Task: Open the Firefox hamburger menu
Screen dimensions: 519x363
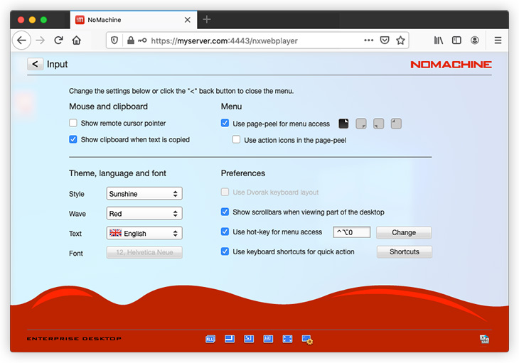Action: pyautogui.click(x=498, y=40)
